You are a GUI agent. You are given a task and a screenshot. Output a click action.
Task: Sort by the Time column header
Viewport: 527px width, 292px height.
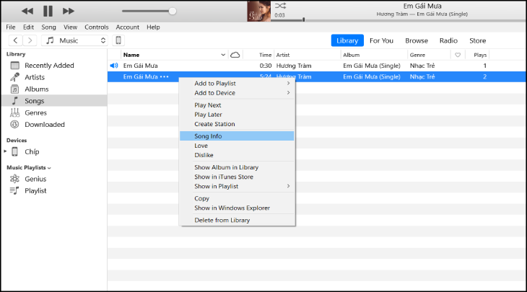tap(265, 55)
